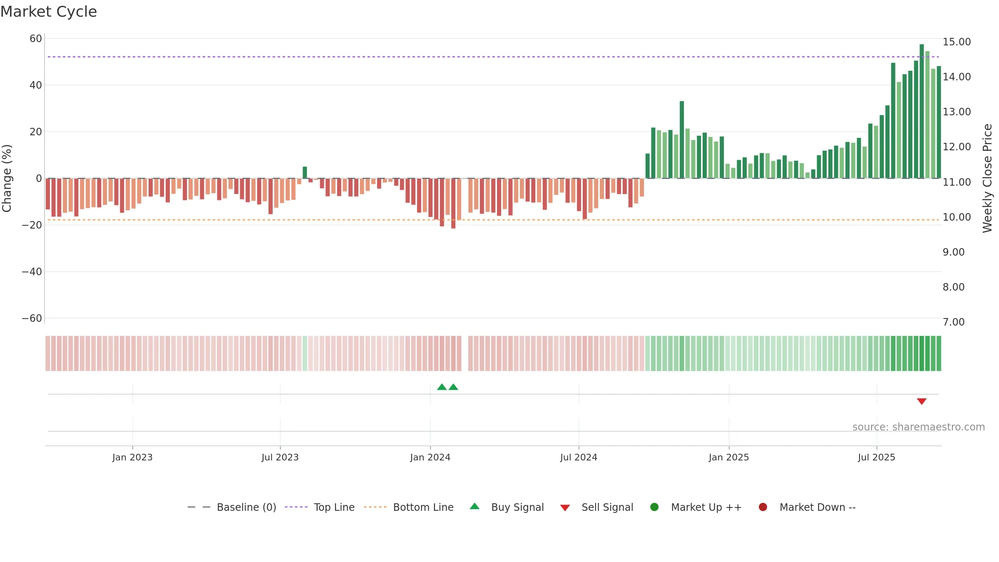Click the 7.00 price tick label
Screen dimensions: 999x562
coord(953,322)
